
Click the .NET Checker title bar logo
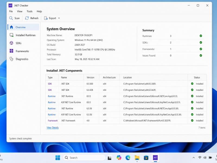click(x=10, y=5)
